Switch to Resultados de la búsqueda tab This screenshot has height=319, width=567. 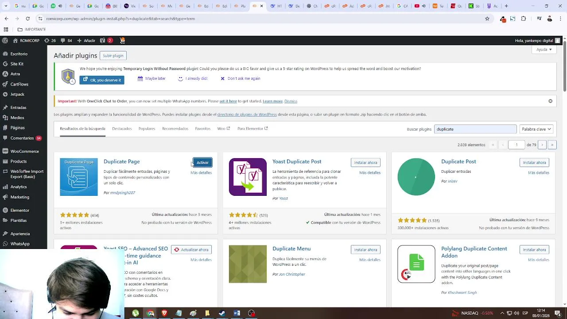coord(82,128)
